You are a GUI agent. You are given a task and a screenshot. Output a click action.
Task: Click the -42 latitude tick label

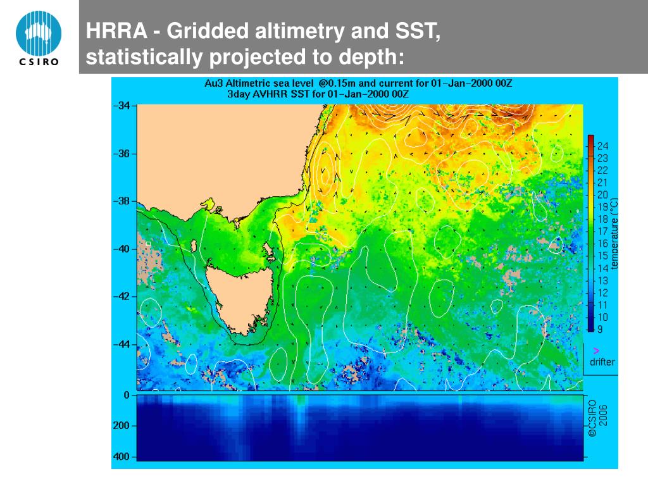pos(121,297)
